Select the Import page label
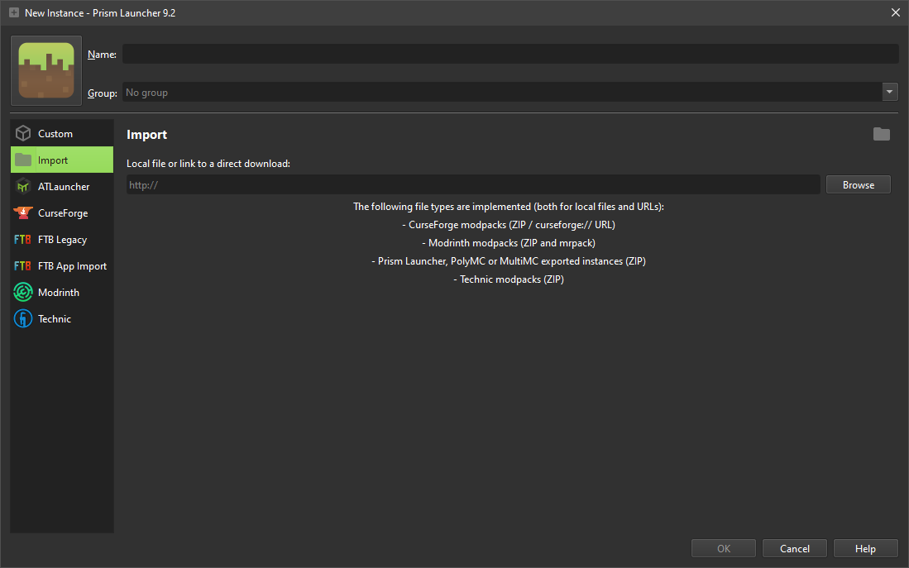The width and height of the screenshot is (909, 568). click(x=53, y=160)
